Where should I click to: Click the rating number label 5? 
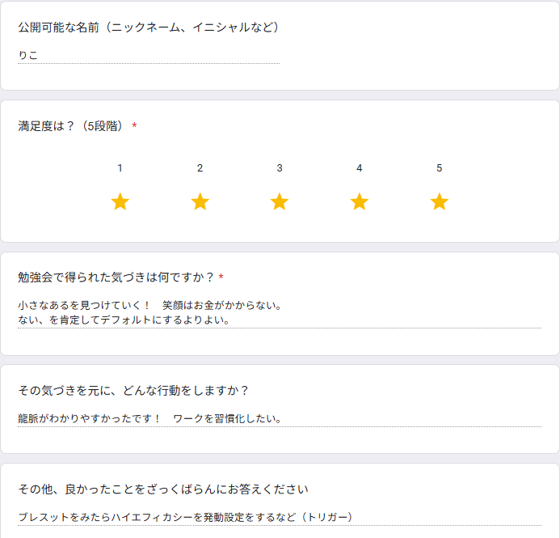[x=440, y=168]
